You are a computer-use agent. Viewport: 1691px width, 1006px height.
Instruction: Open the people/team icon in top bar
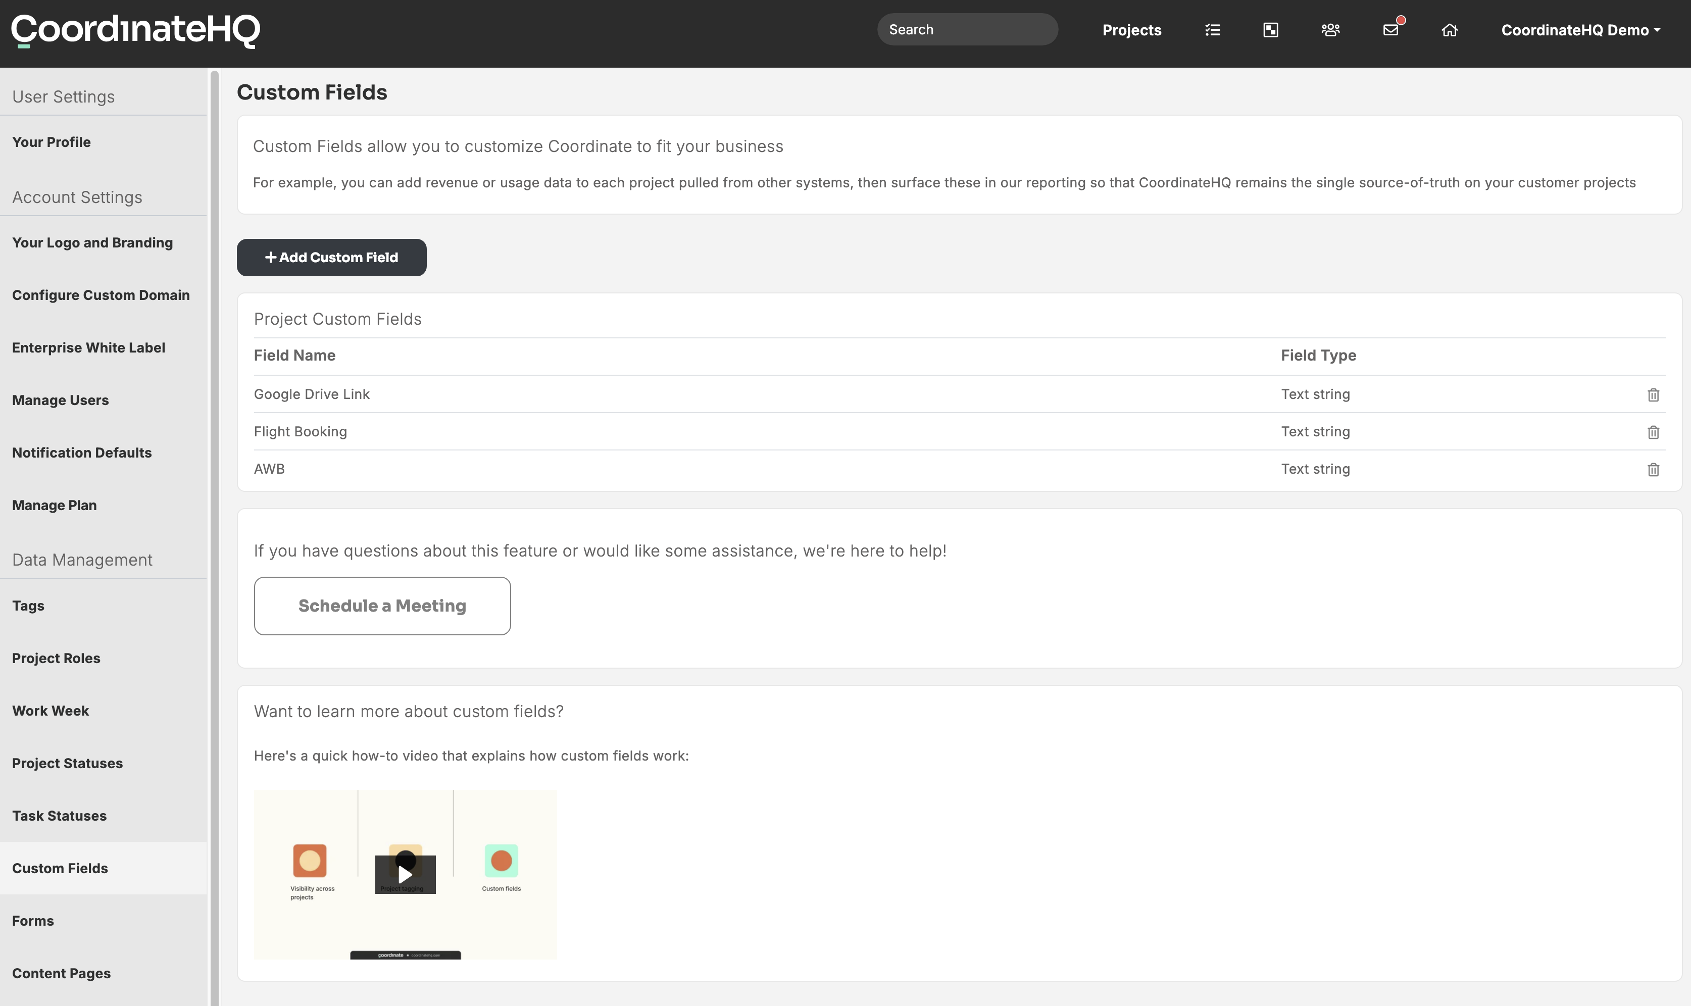tap(1330, 30)
